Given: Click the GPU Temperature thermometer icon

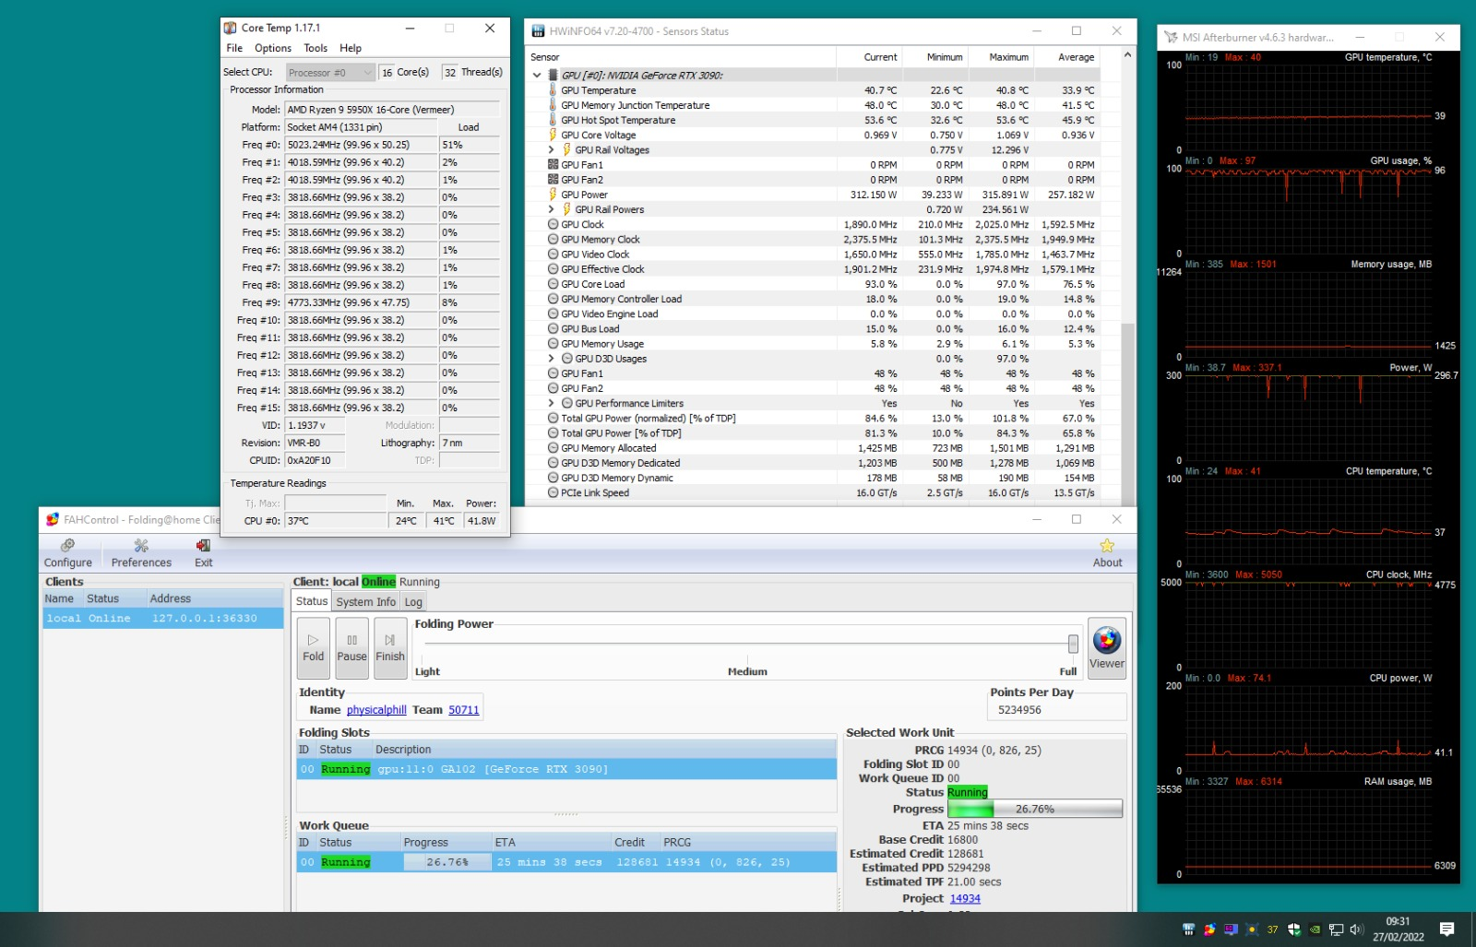Looking at the screenshot, I should click(x=553, y=90).
